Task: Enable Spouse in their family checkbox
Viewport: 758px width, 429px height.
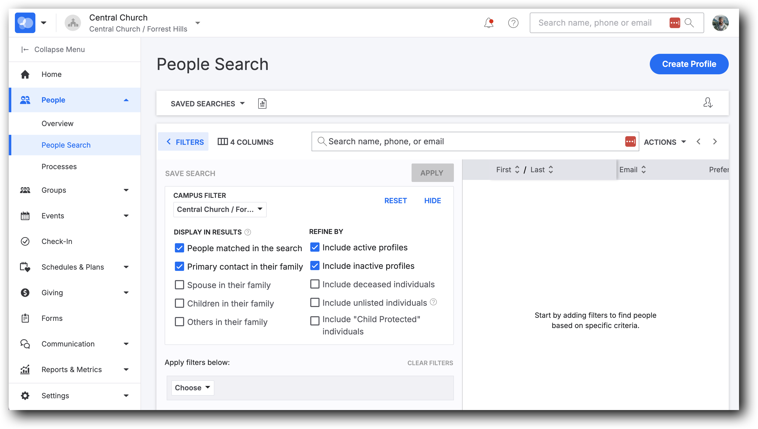Action: (x=179, y=285)
